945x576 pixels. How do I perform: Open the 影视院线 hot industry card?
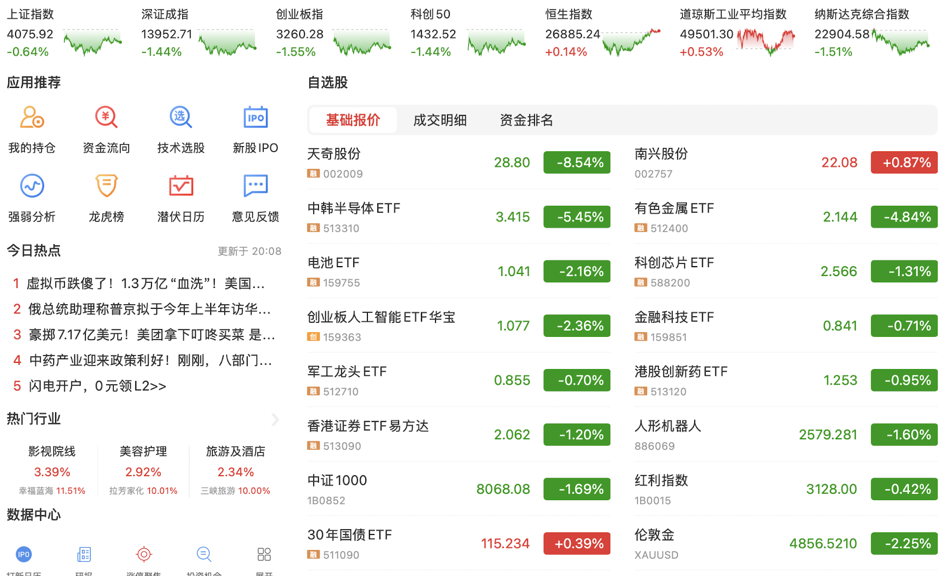pos(52,470)
